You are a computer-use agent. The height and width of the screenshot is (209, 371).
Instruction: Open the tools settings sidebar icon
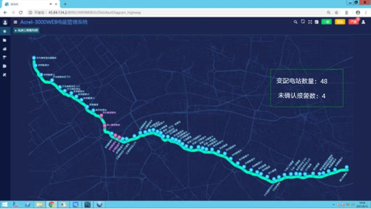point(4,74)
